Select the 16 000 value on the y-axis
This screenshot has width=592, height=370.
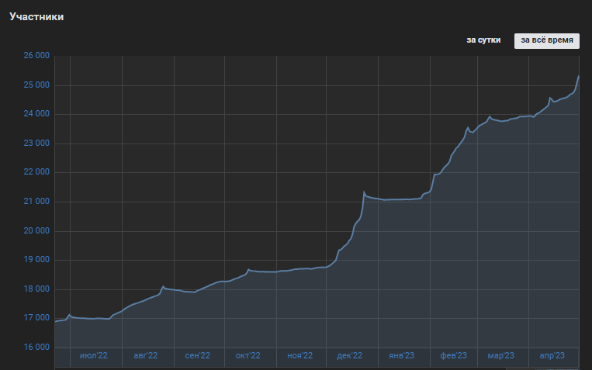(x=36, y=348)
